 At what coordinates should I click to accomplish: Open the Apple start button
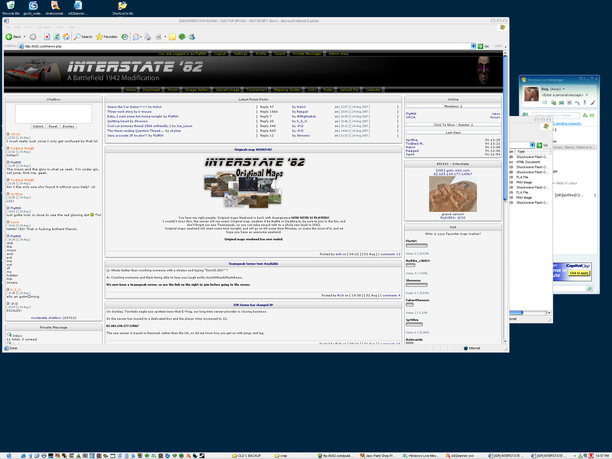point(9,456)
